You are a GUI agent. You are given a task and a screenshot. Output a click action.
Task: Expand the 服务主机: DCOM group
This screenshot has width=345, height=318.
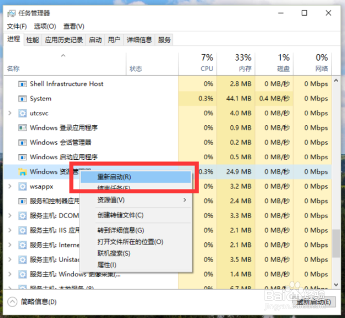[10, 216]
